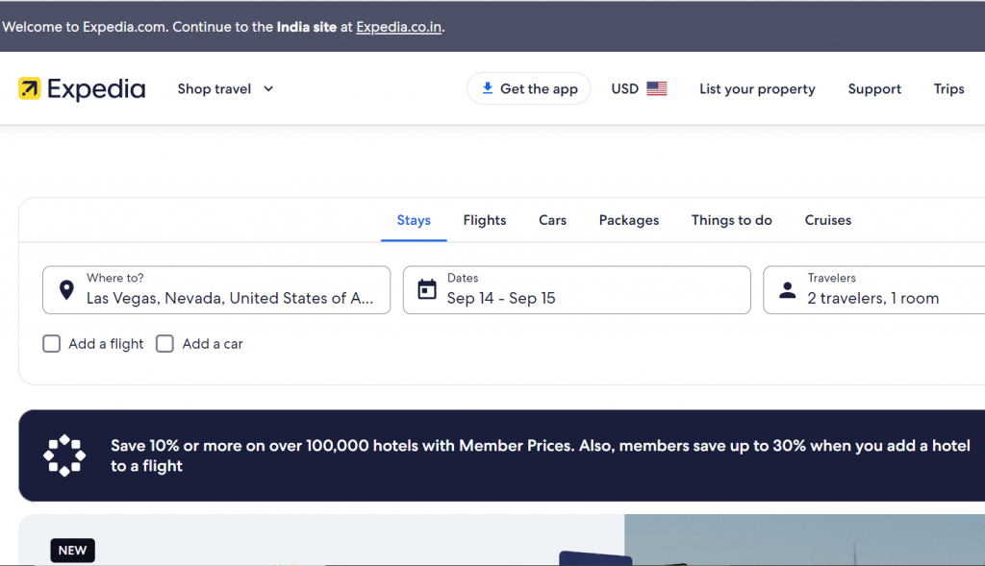Screen dimensions: 985x566
Task: Click the US flag icon next to USD
Action: [656, 88]
